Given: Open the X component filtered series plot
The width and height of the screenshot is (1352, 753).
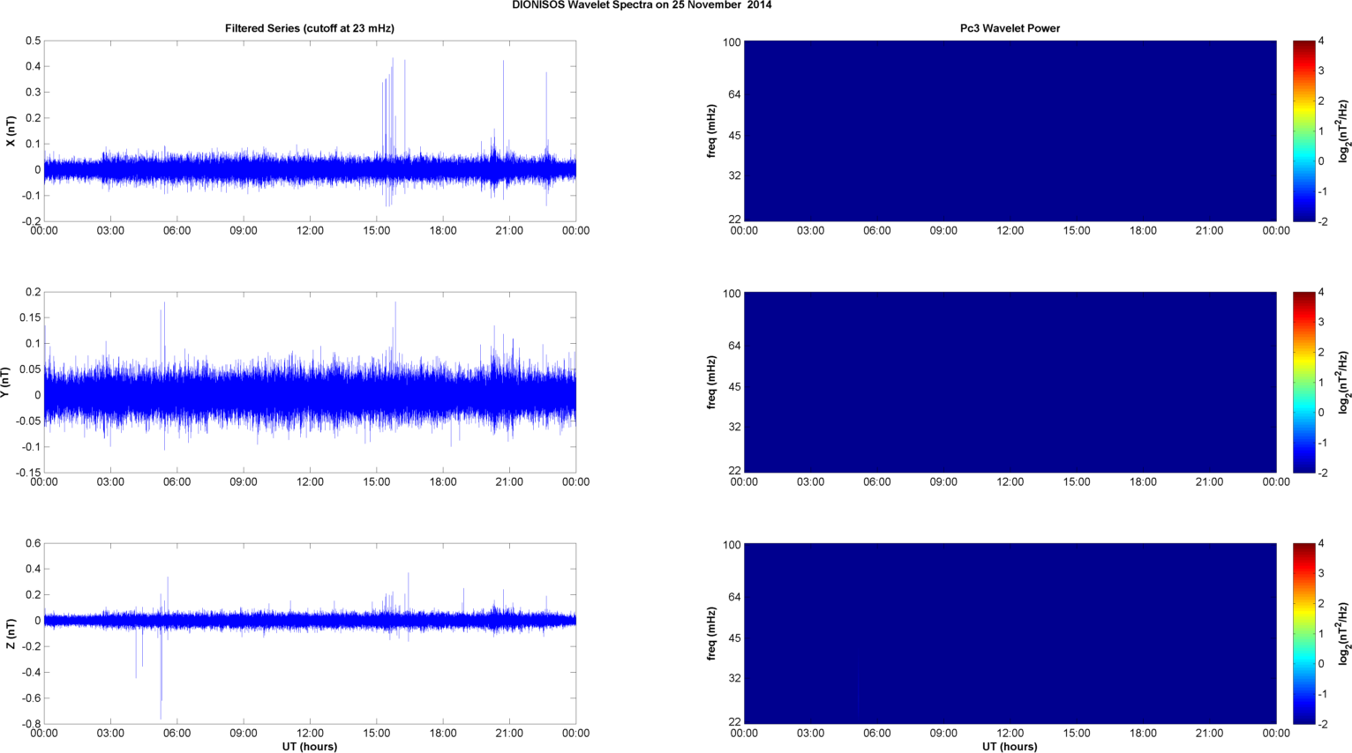Looking at the screenshot, I should click(x=310, y=130).
